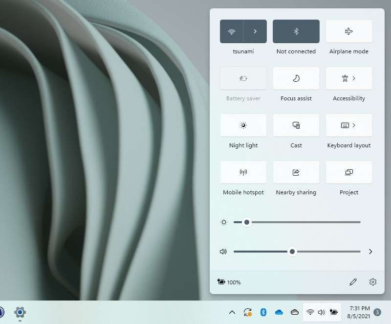The image size is (391, 324).
Task: Enable Mobile hotspot
Action: 243,172
